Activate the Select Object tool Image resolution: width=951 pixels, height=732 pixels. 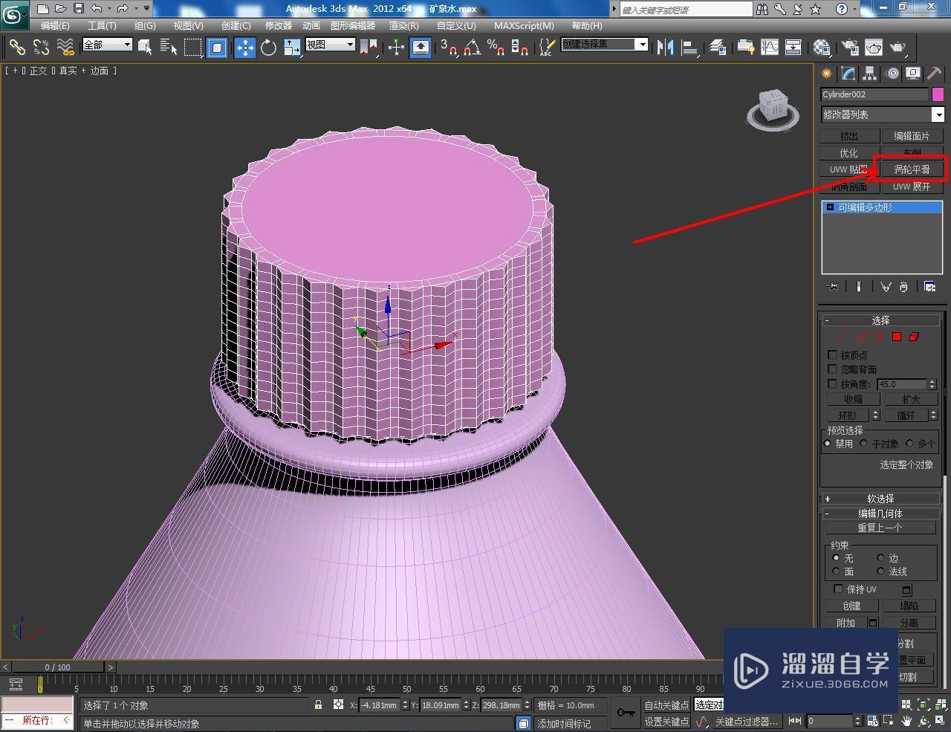pyautogui.click(x=145, y=48)
